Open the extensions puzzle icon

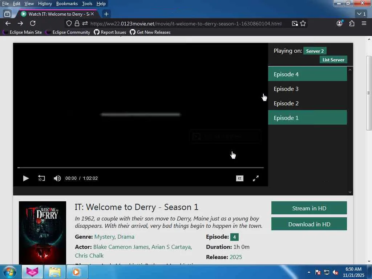point(352,23)
